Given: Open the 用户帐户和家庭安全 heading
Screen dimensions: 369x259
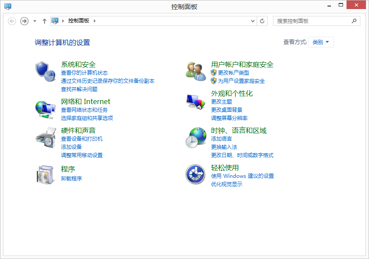Looking at the screenshot, I should [242, 64].
